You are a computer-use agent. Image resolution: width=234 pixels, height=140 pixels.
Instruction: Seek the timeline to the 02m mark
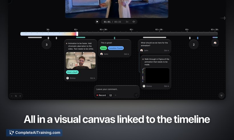131,34
